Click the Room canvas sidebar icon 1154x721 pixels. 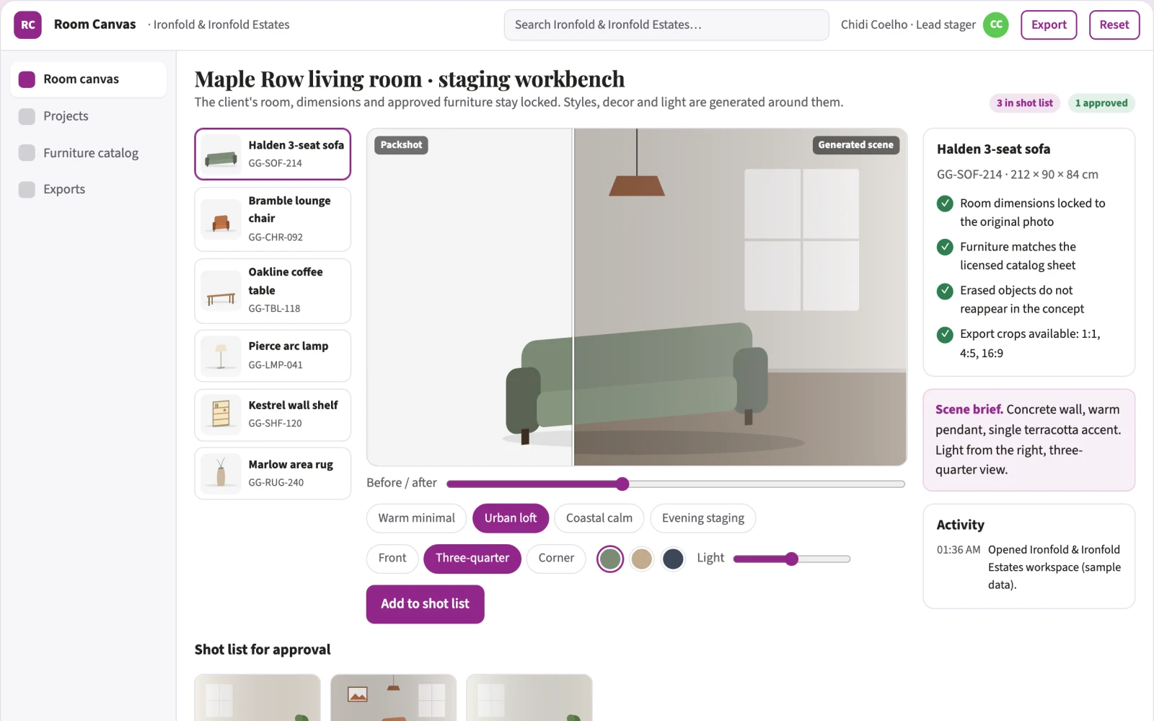(x=27, y=79)
